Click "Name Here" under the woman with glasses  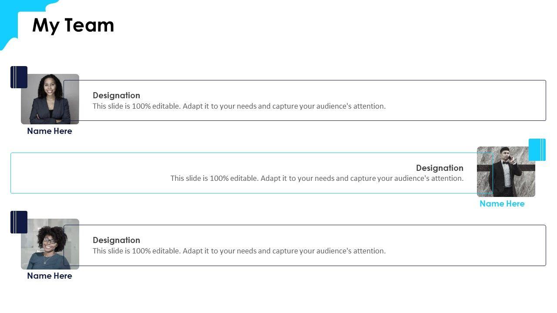[x=50, y=276]
